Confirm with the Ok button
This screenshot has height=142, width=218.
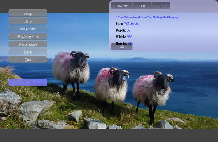click(x=122, y=47)
